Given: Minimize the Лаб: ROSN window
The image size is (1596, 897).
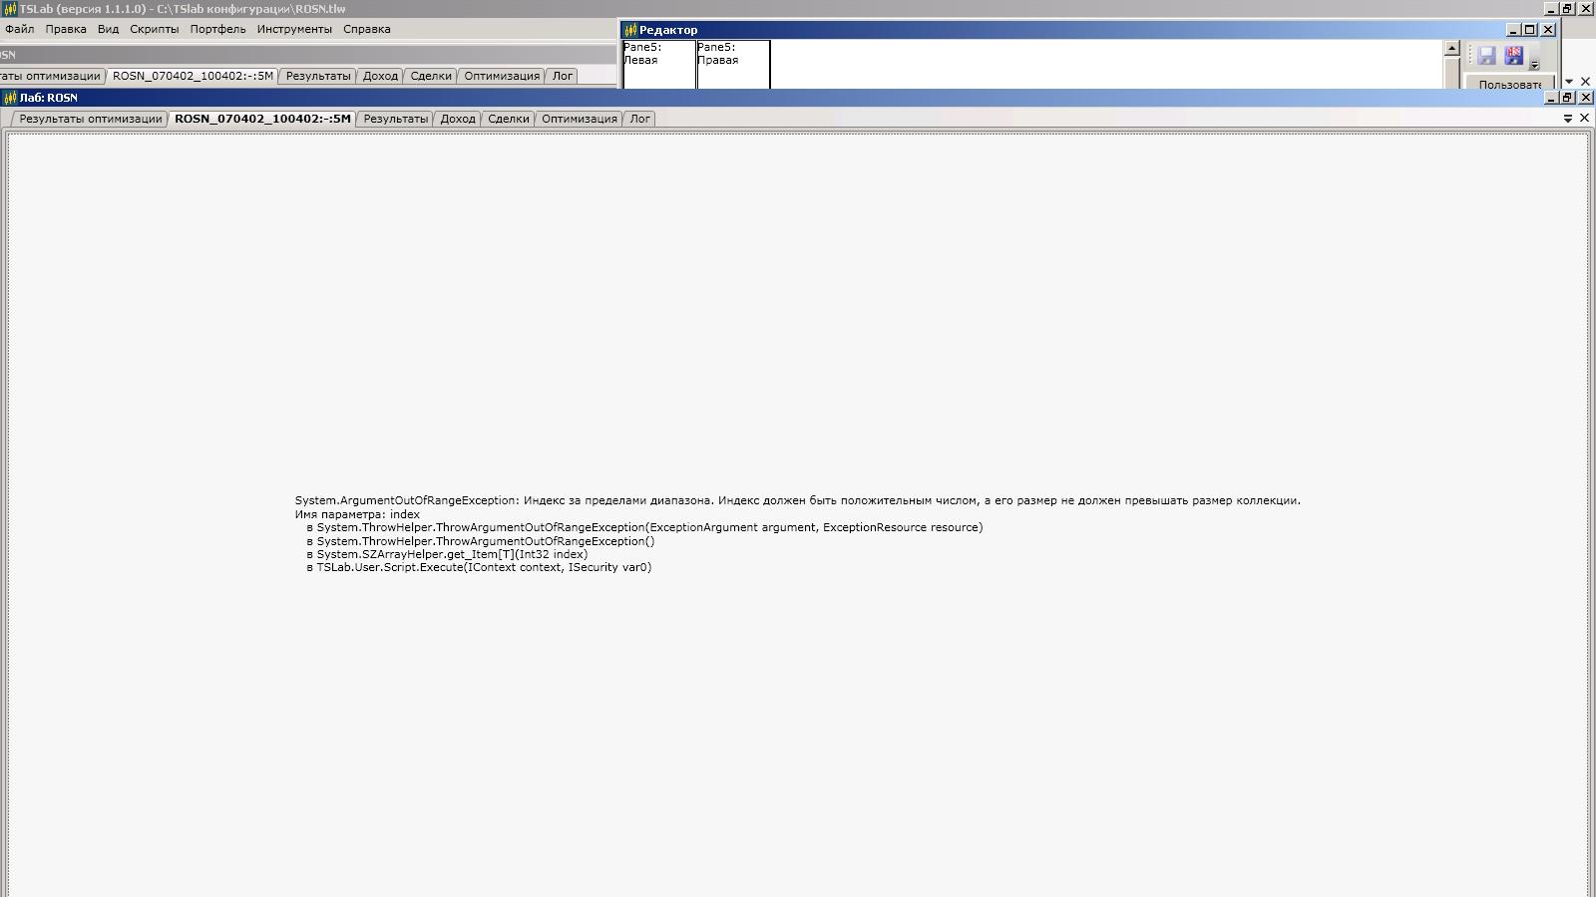Looking at the screenshot, I should point(1551,98).
